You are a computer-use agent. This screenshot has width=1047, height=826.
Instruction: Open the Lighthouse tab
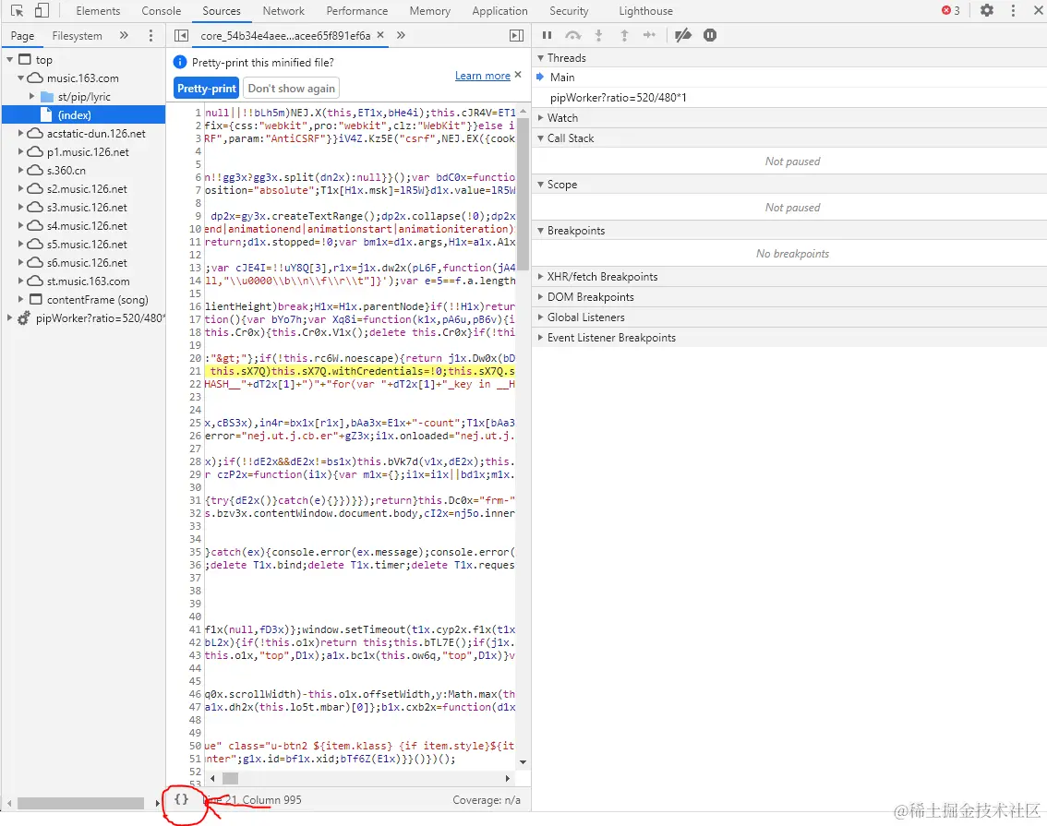645,11
